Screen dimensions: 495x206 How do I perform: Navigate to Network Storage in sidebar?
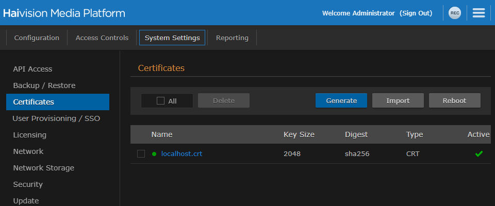tap(43, 168)
